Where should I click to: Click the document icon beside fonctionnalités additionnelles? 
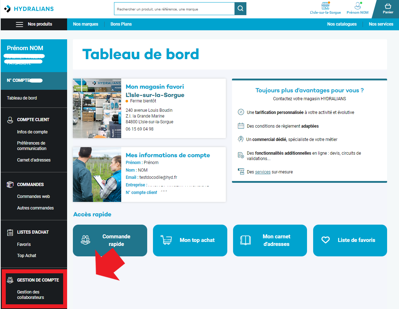tap(241, 155)
